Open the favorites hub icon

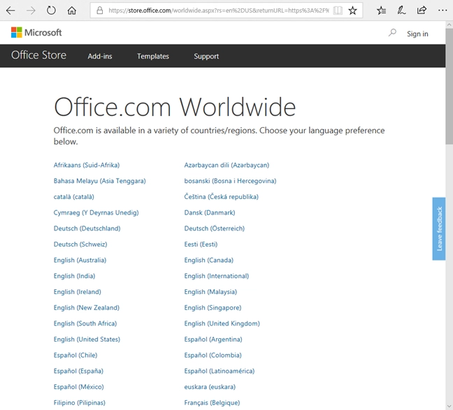[x=382, y=10]
